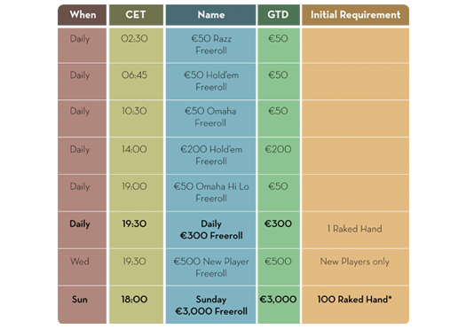Viewport: 466px width, 329px height.
Task: Click the "When" column header
Action: (83, 15)
